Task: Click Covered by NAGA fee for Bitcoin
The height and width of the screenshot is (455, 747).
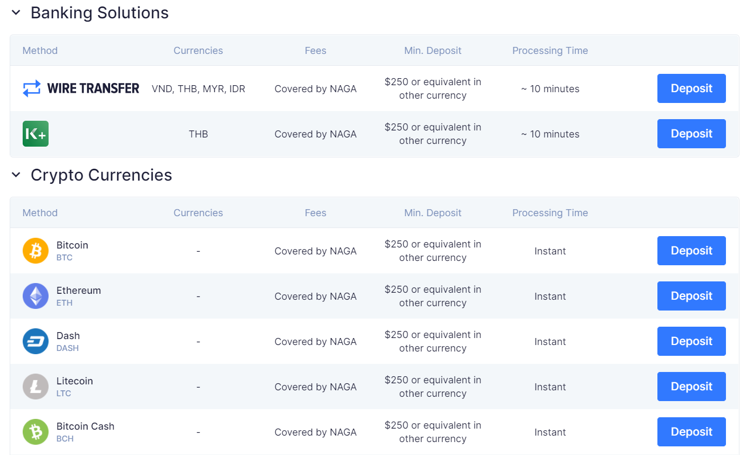Action: pos(316,251)
